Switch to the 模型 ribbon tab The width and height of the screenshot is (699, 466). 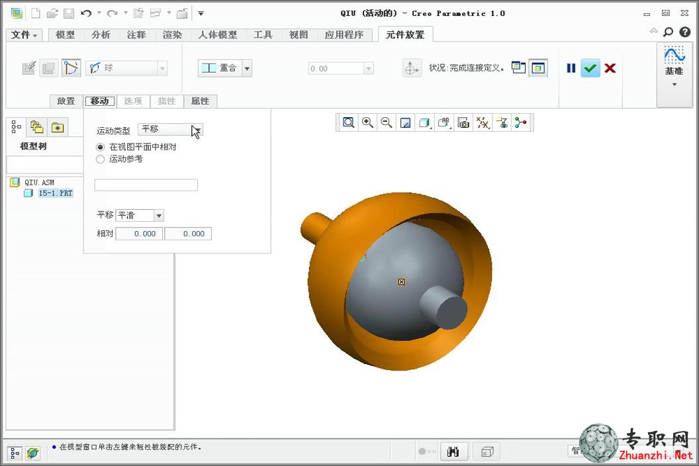pos(66,35)
